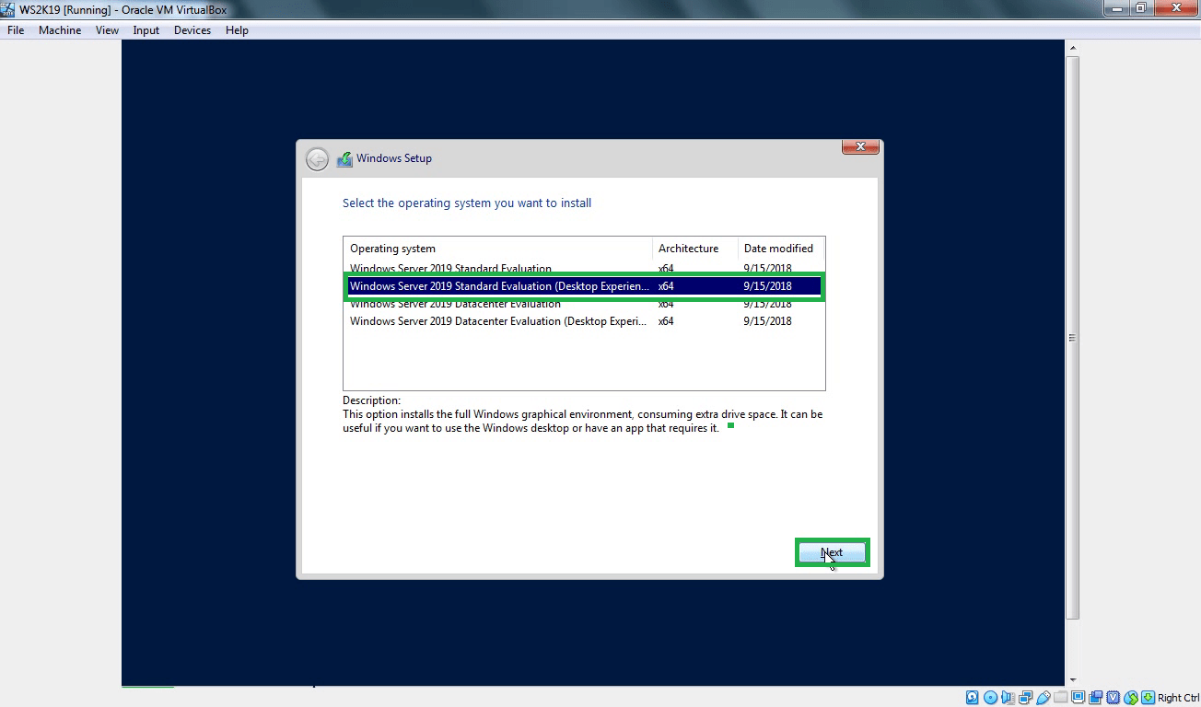1201x707 pixels.
Task: Click the Next button
Action: point(832,553)
